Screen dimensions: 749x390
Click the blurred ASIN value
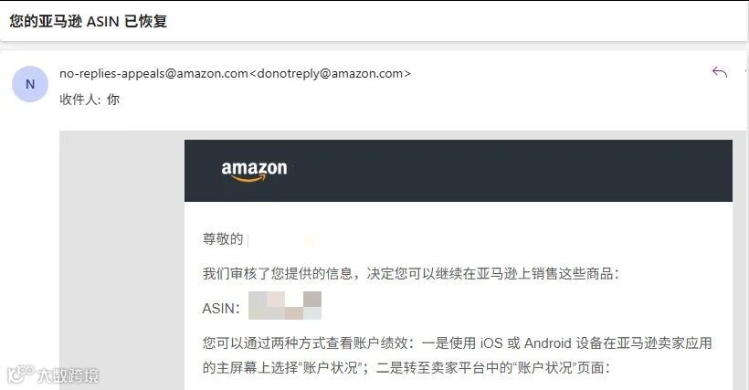click(x=285, y=305)
